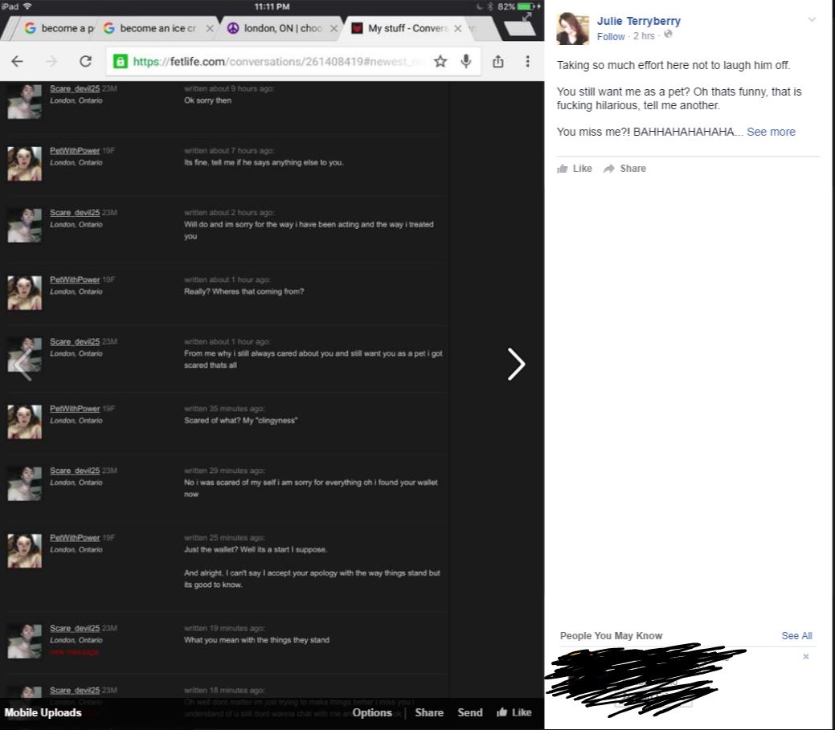Open photo Options in bottom bar
Viewport: 835px width, 730px height.
pos(372,712)
